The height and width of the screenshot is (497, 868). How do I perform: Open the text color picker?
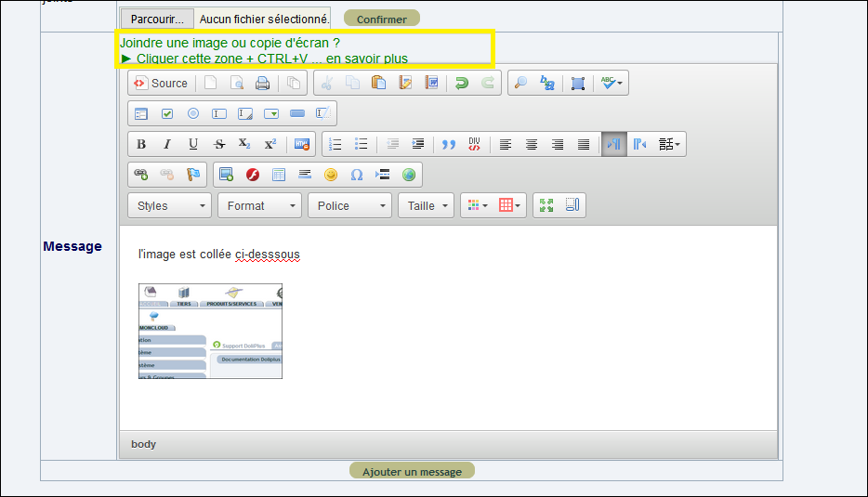(x=477, y=206)
